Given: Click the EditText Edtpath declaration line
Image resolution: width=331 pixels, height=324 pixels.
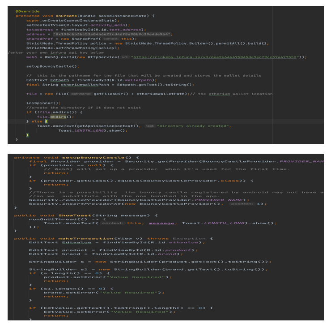Looking at the screenshot, I should pyautogui.click(x=92, y=80).
